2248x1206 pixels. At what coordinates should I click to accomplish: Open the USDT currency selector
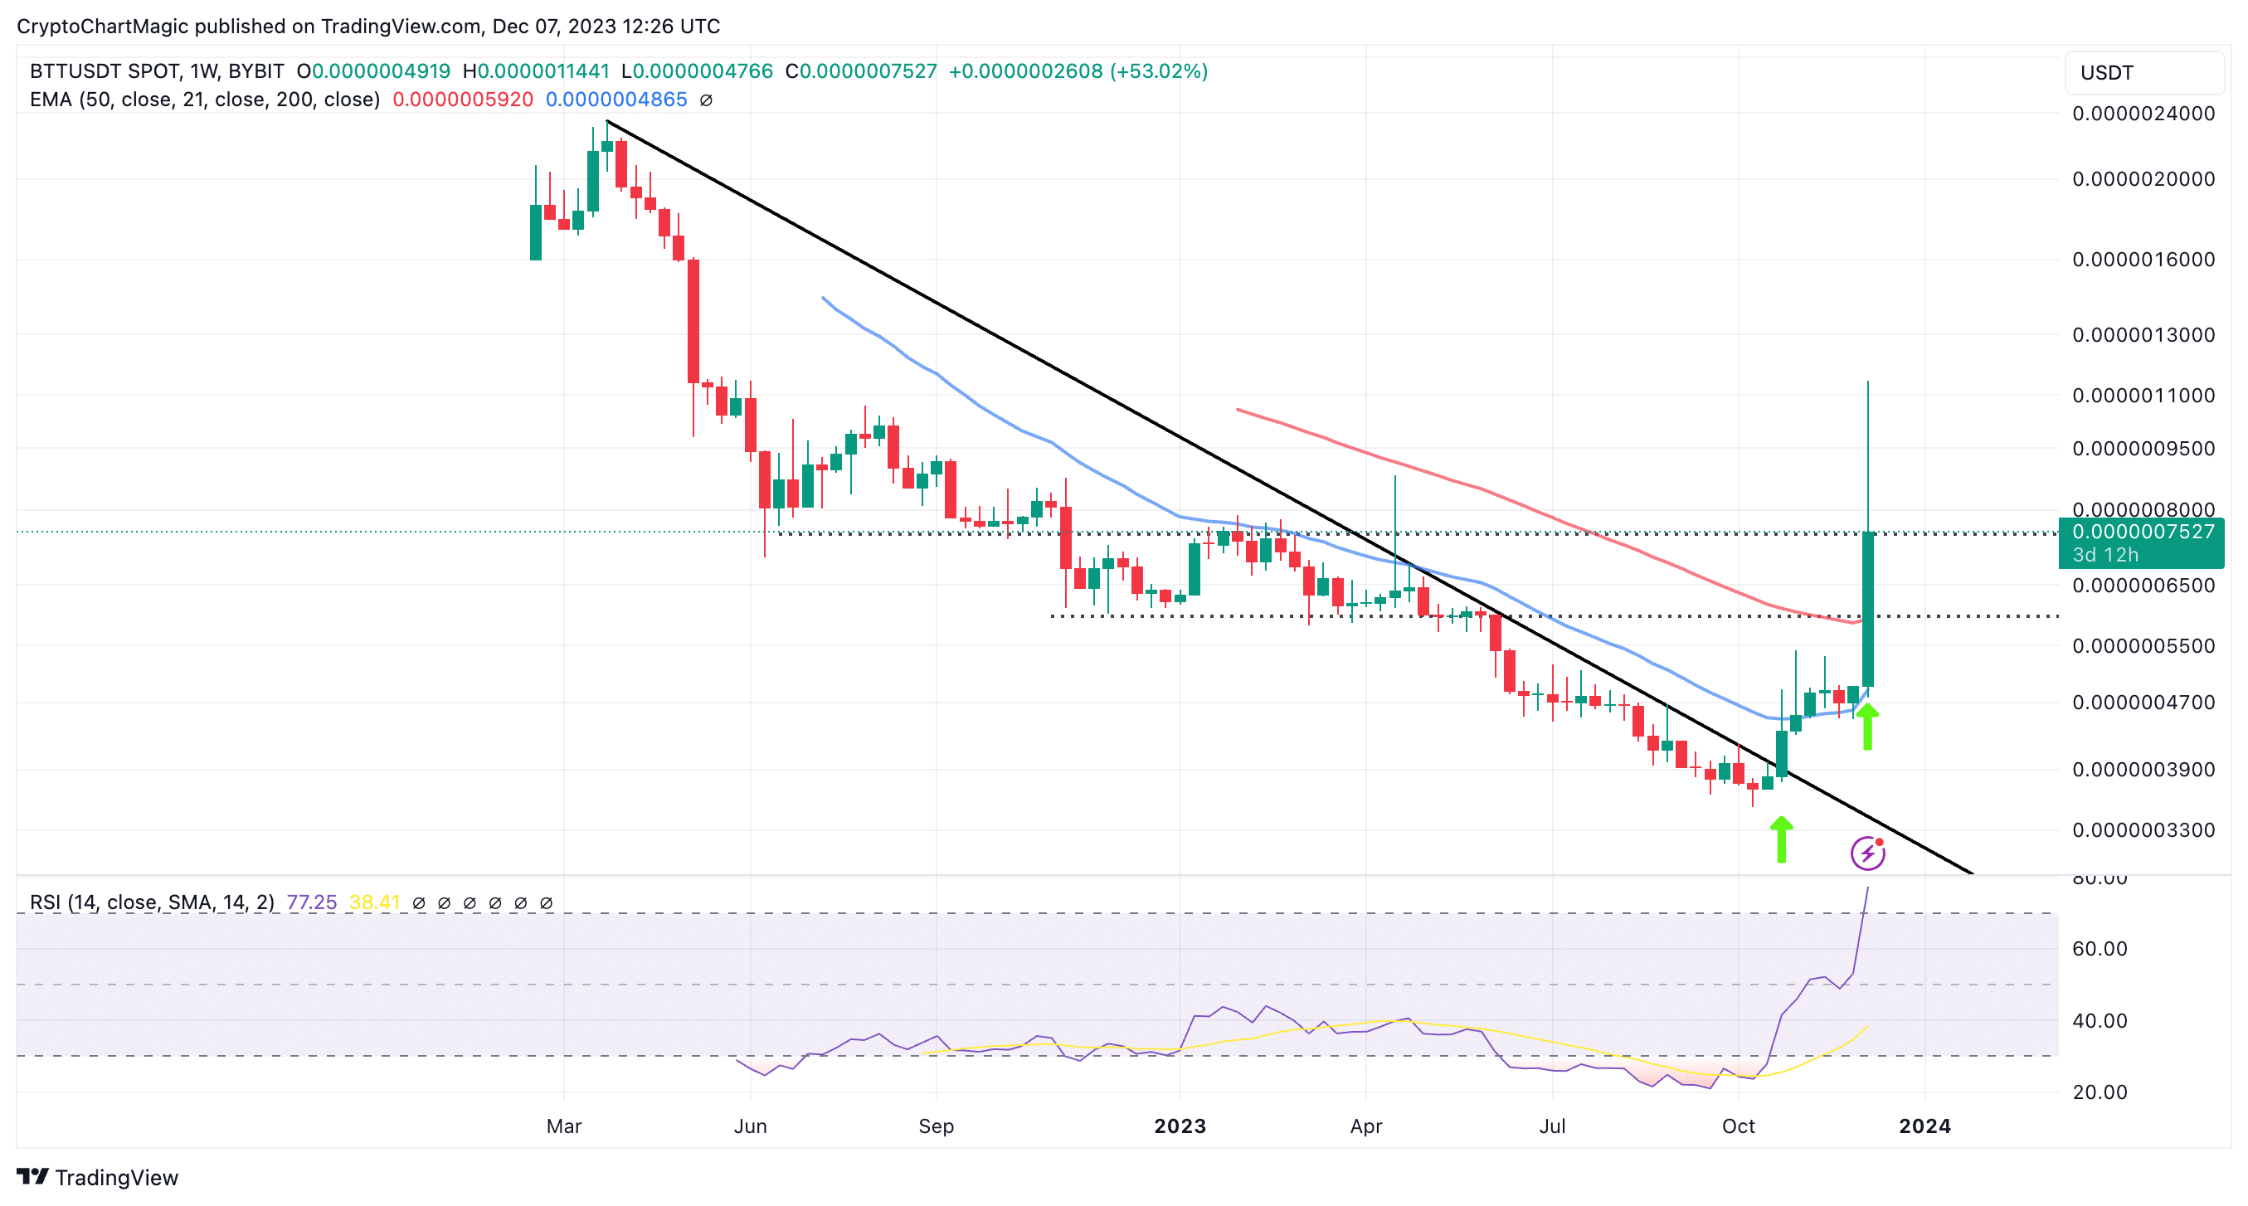click(2143, 72)
